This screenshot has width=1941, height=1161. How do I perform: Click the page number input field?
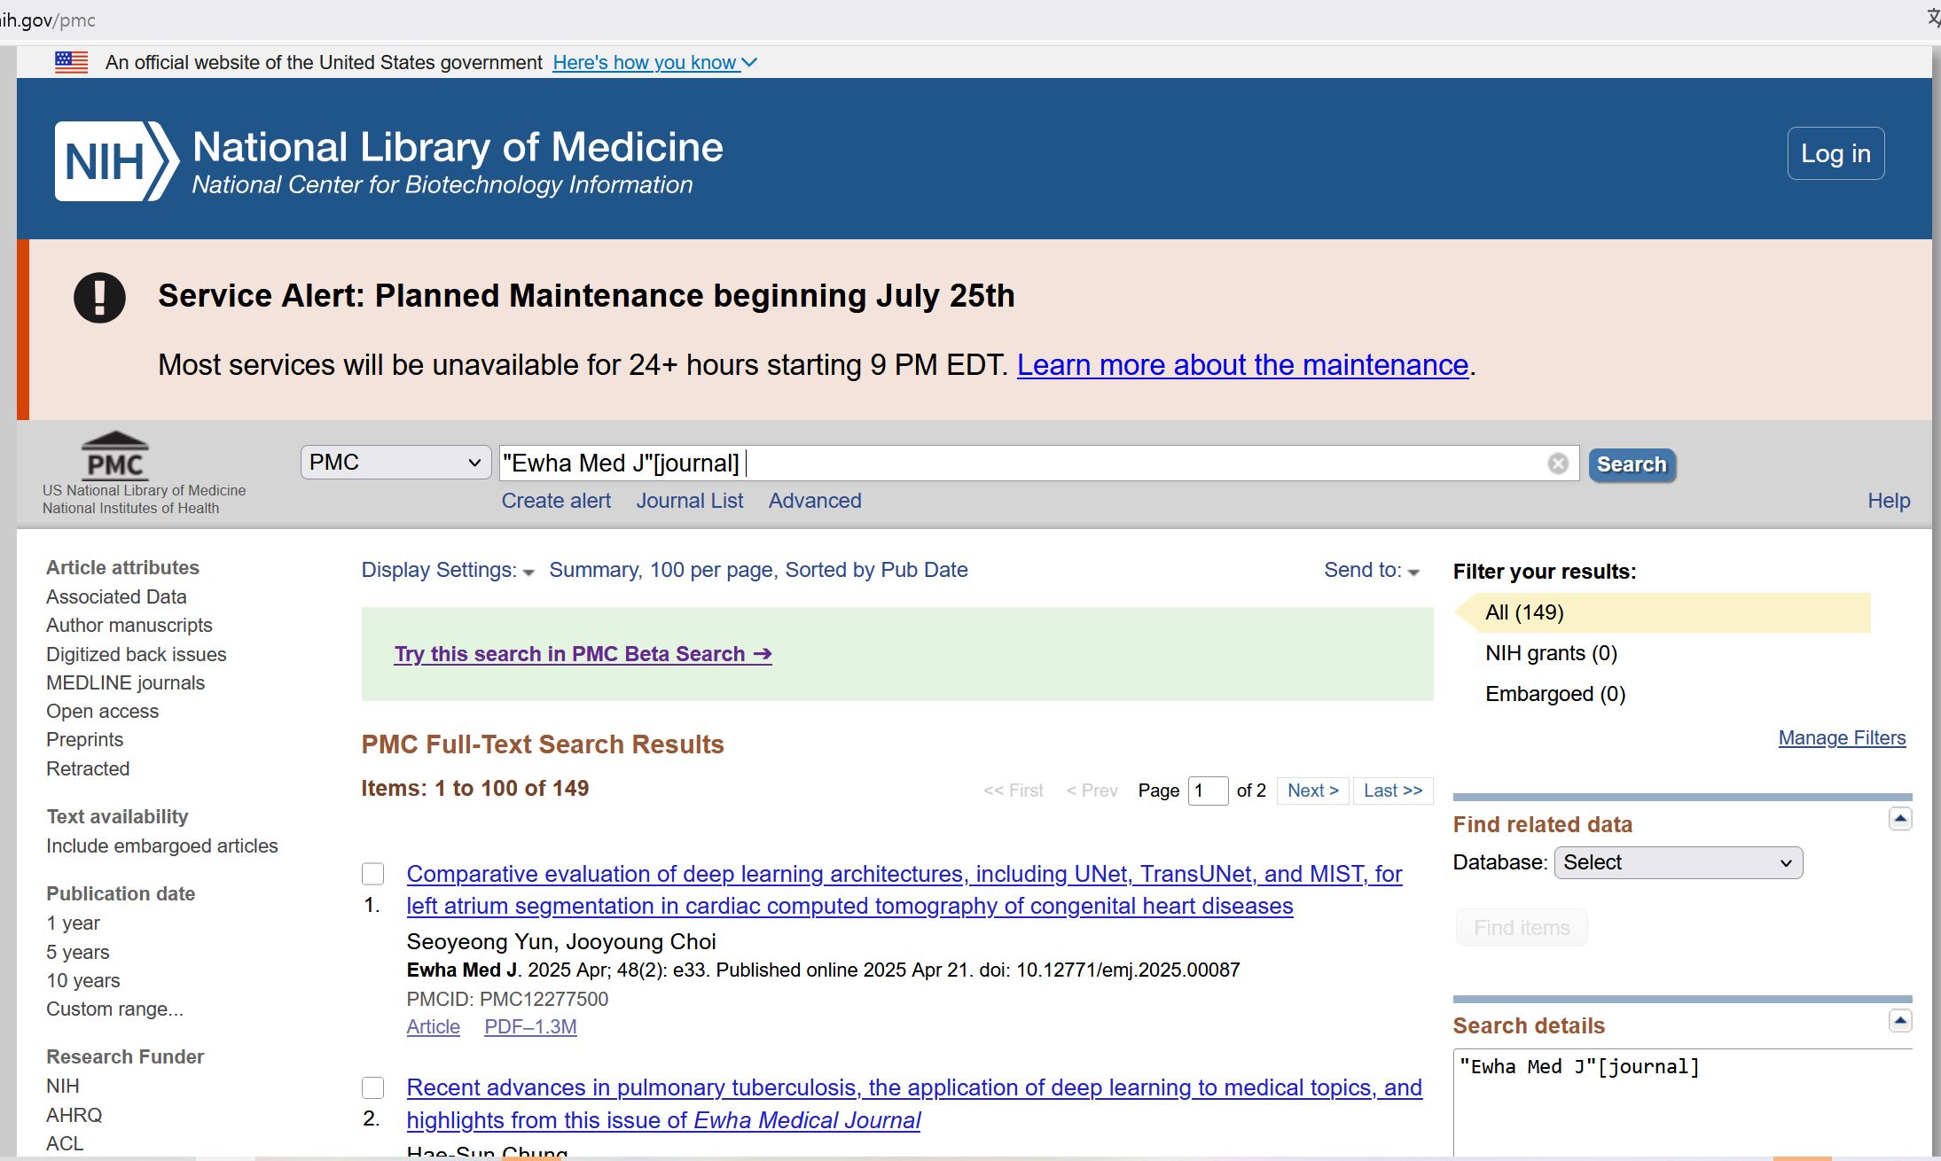pos(1208,791)
